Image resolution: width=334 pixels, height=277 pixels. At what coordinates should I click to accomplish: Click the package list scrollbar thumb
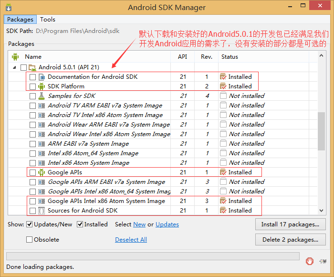pyautogui.click(x=321, y=131)
